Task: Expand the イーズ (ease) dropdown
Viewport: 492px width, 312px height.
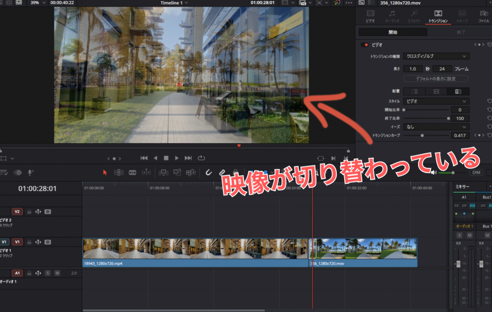Action: [436, 127]
